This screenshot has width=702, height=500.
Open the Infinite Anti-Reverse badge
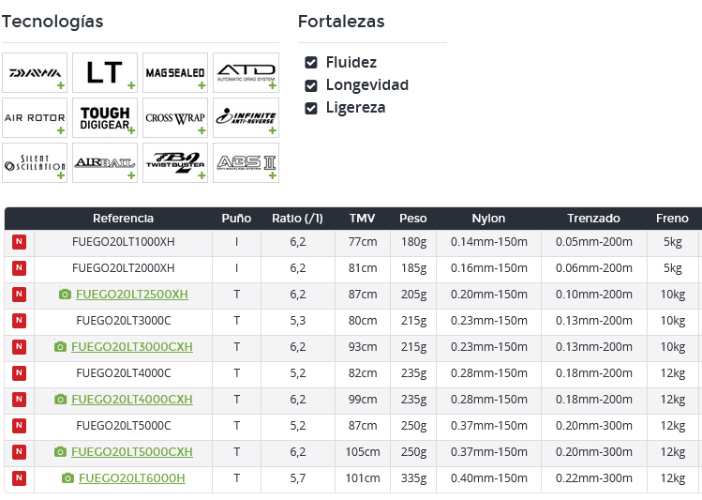click(x=246, y=118)
